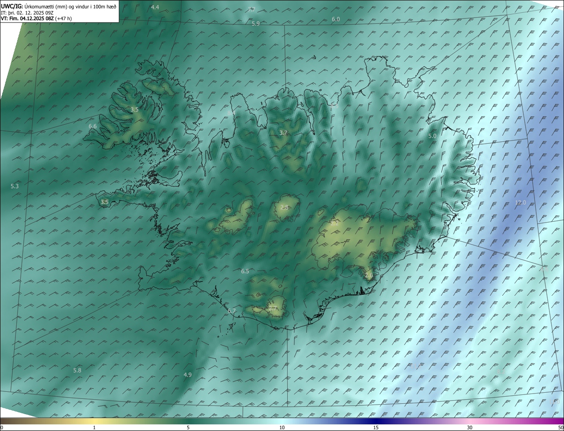564x431 pixels.
Task: Click the 5.8 value label on the map
Action: pos(77,371)
